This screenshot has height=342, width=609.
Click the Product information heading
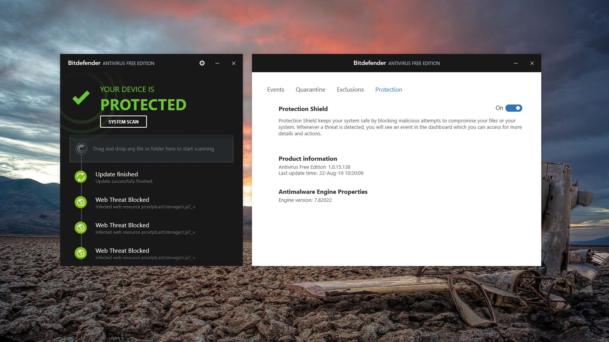tap(308, 159)
